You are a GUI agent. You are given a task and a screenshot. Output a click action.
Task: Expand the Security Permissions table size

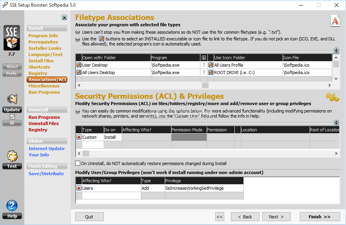click(x=336, y=122)
